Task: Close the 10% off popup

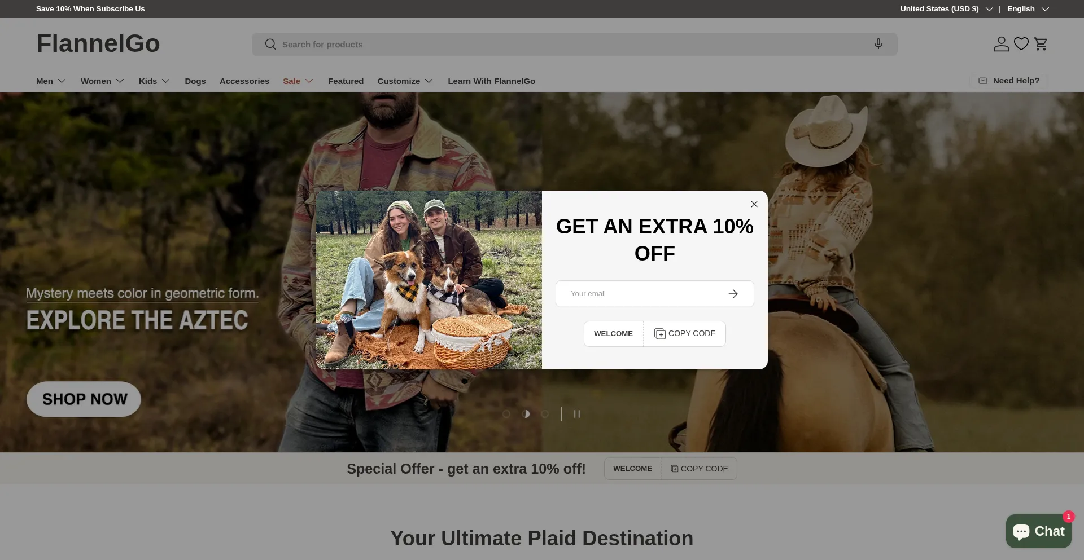Action: click(x=754, y=204)
